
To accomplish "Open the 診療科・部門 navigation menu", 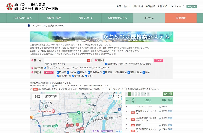I will (x=54, y=18).
